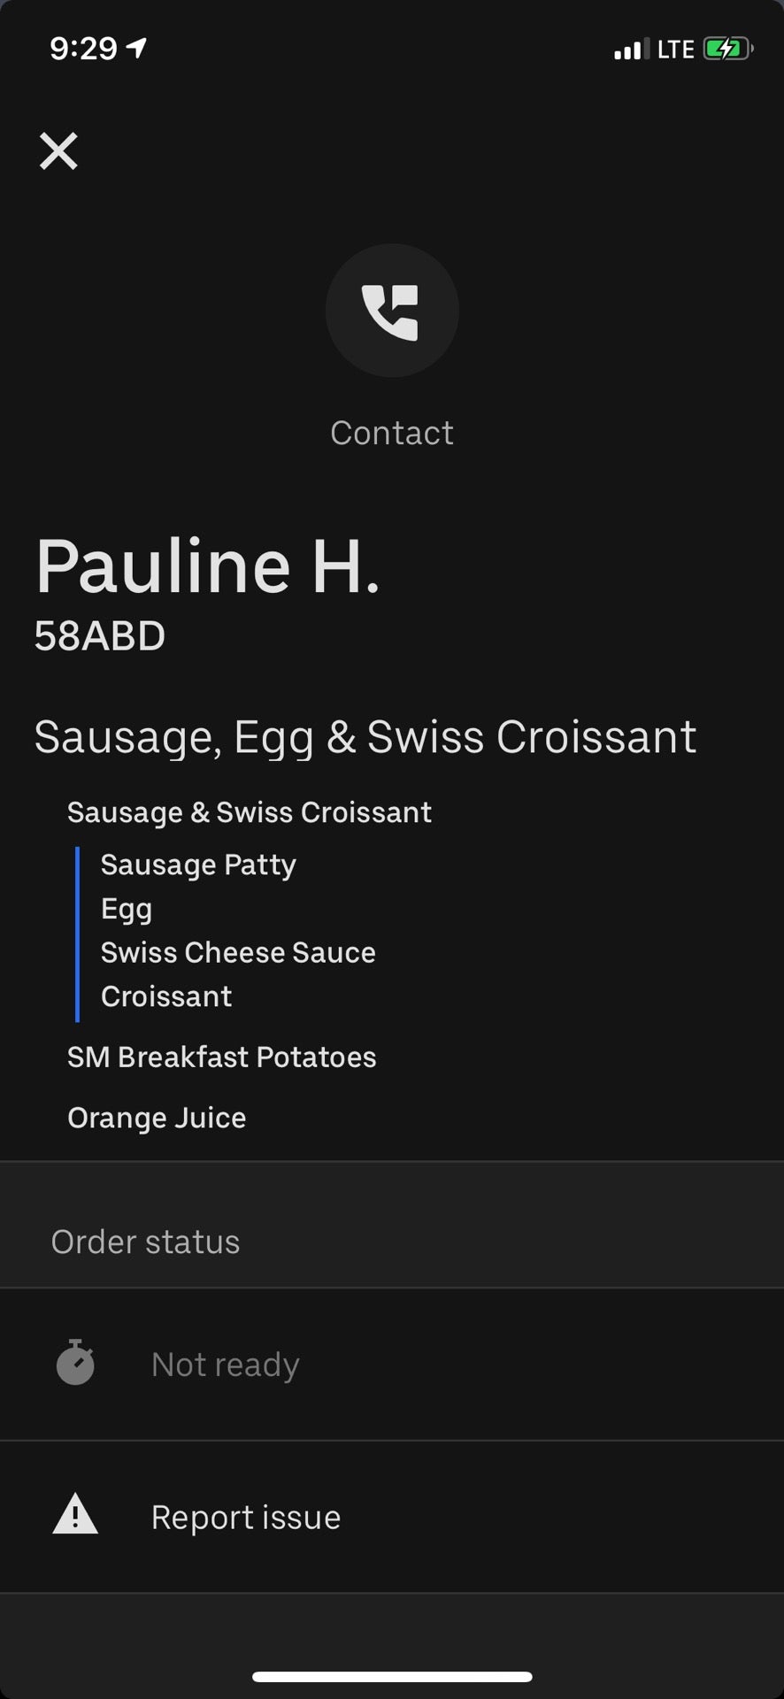784x1699 pixels.
Task: Tap the Contact label
Action: tap(391, 433)
